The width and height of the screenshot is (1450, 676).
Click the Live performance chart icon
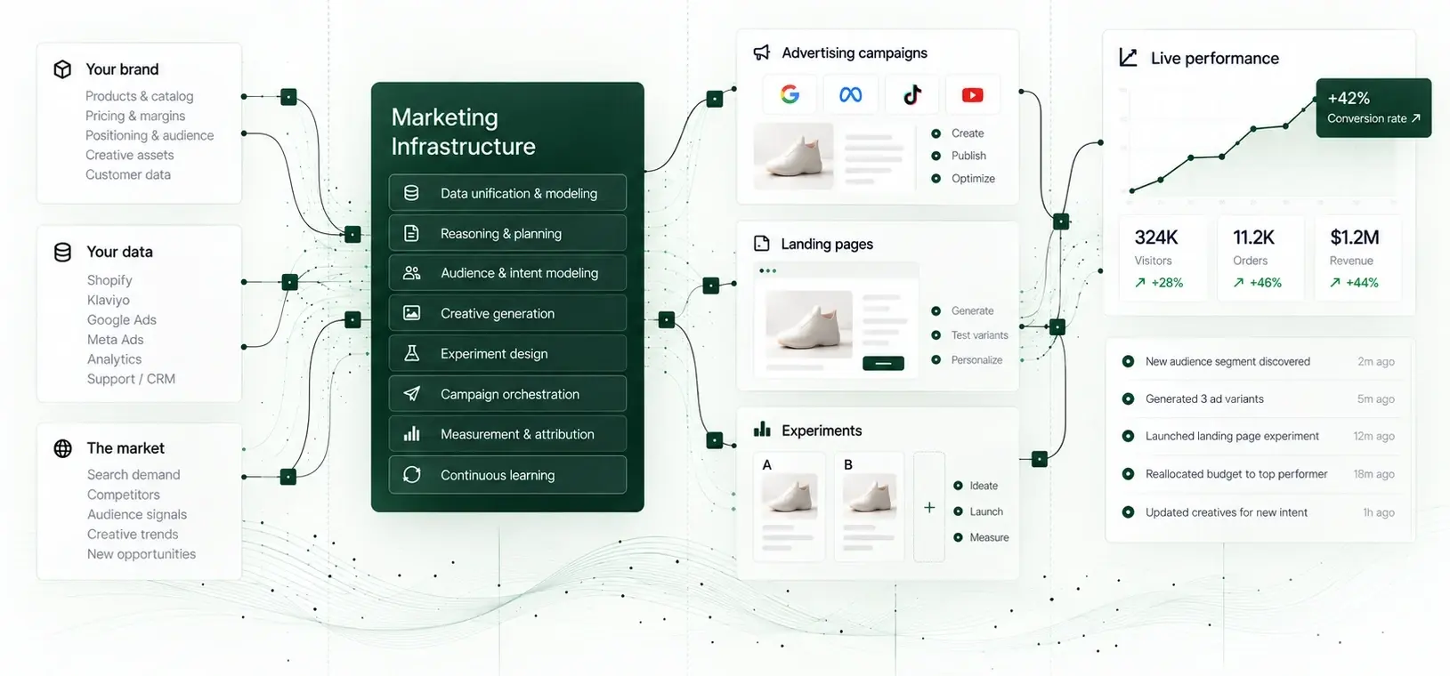point(1128,58)
